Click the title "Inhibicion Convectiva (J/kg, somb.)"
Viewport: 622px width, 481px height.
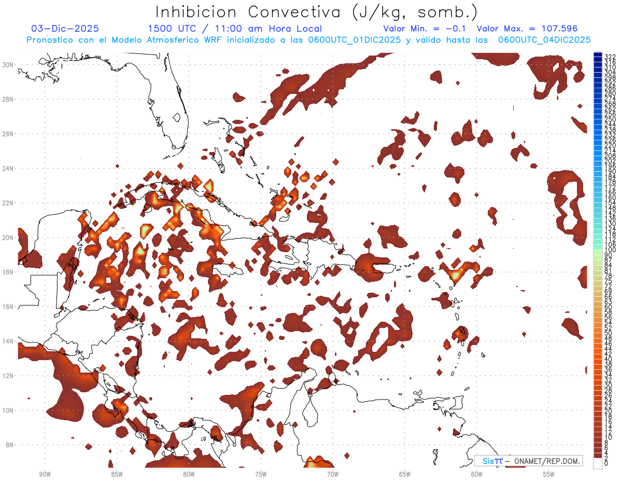pos(317,12)
